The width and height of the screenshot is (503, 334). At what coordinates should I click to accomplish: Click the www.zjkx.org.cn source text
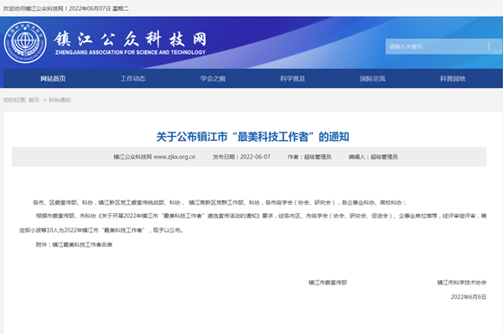174,157
